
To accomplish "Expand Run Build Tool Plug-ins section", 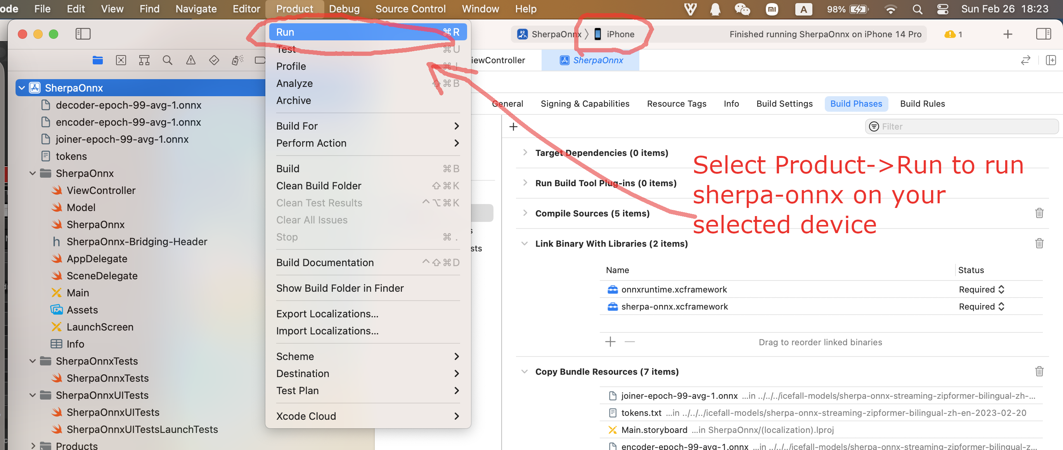I will (525, 182).
